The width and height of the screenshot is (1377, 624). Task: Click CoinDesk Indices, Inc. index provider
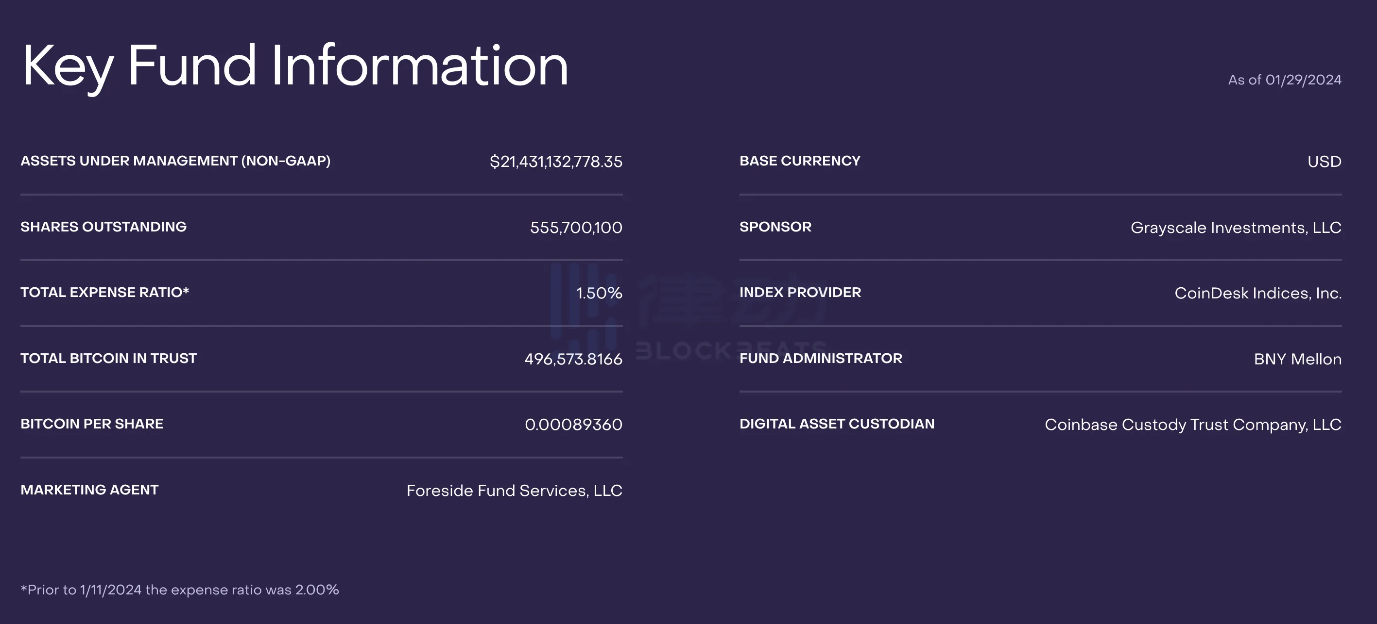point(1258,293)
